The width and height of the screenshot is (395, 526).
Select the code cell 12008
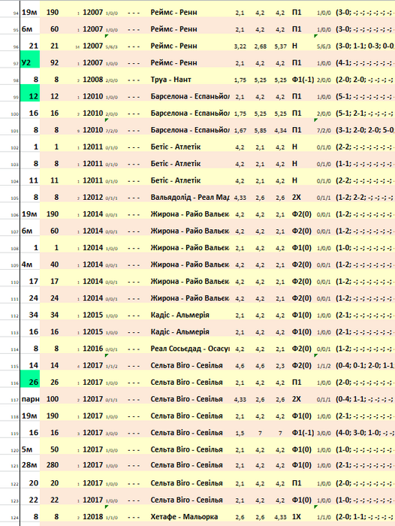click(93, 80)
